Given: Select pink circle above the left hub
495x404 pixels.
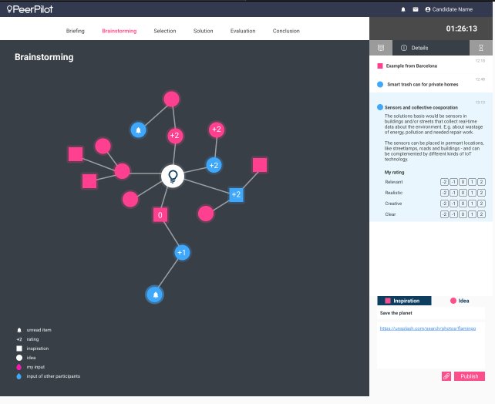Looking at the screenshot, I should tap(103, 146).
